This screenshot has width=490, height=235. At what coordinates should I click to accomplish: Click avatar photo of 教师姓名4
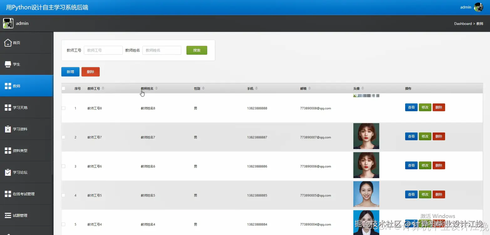pyautogui.click(x=366, y=223)
